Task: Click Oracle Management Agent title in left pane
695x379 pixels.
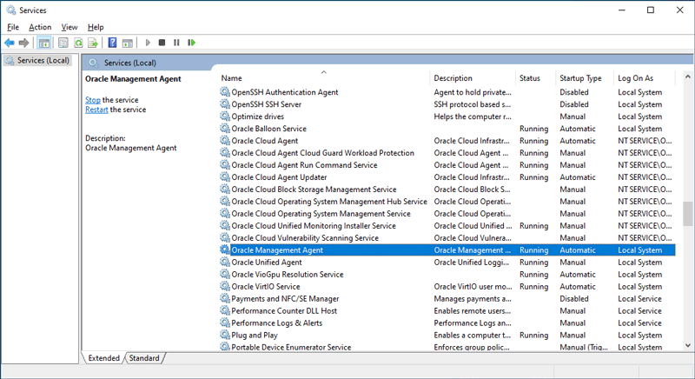Action: [133, 79]
